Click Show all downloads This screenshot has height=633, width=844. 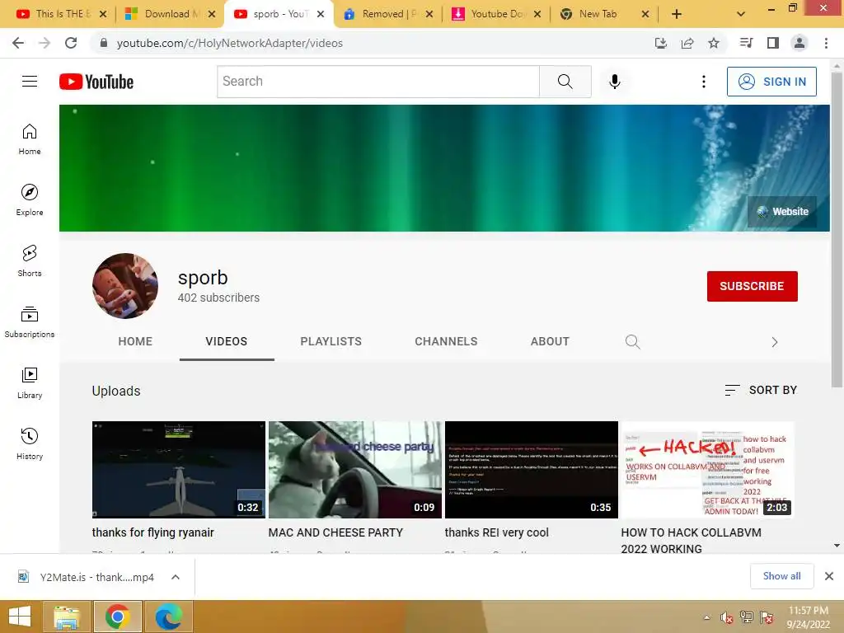(781, 576)
